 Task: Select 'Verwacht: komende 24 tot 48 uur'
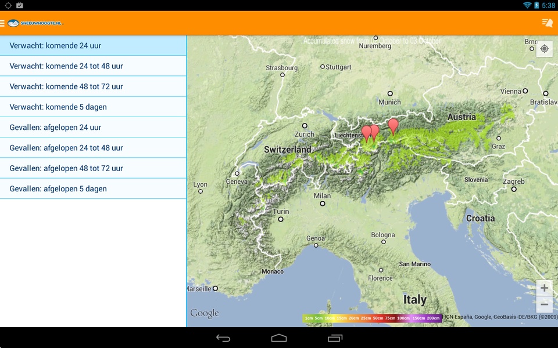[x=93, y=66]
